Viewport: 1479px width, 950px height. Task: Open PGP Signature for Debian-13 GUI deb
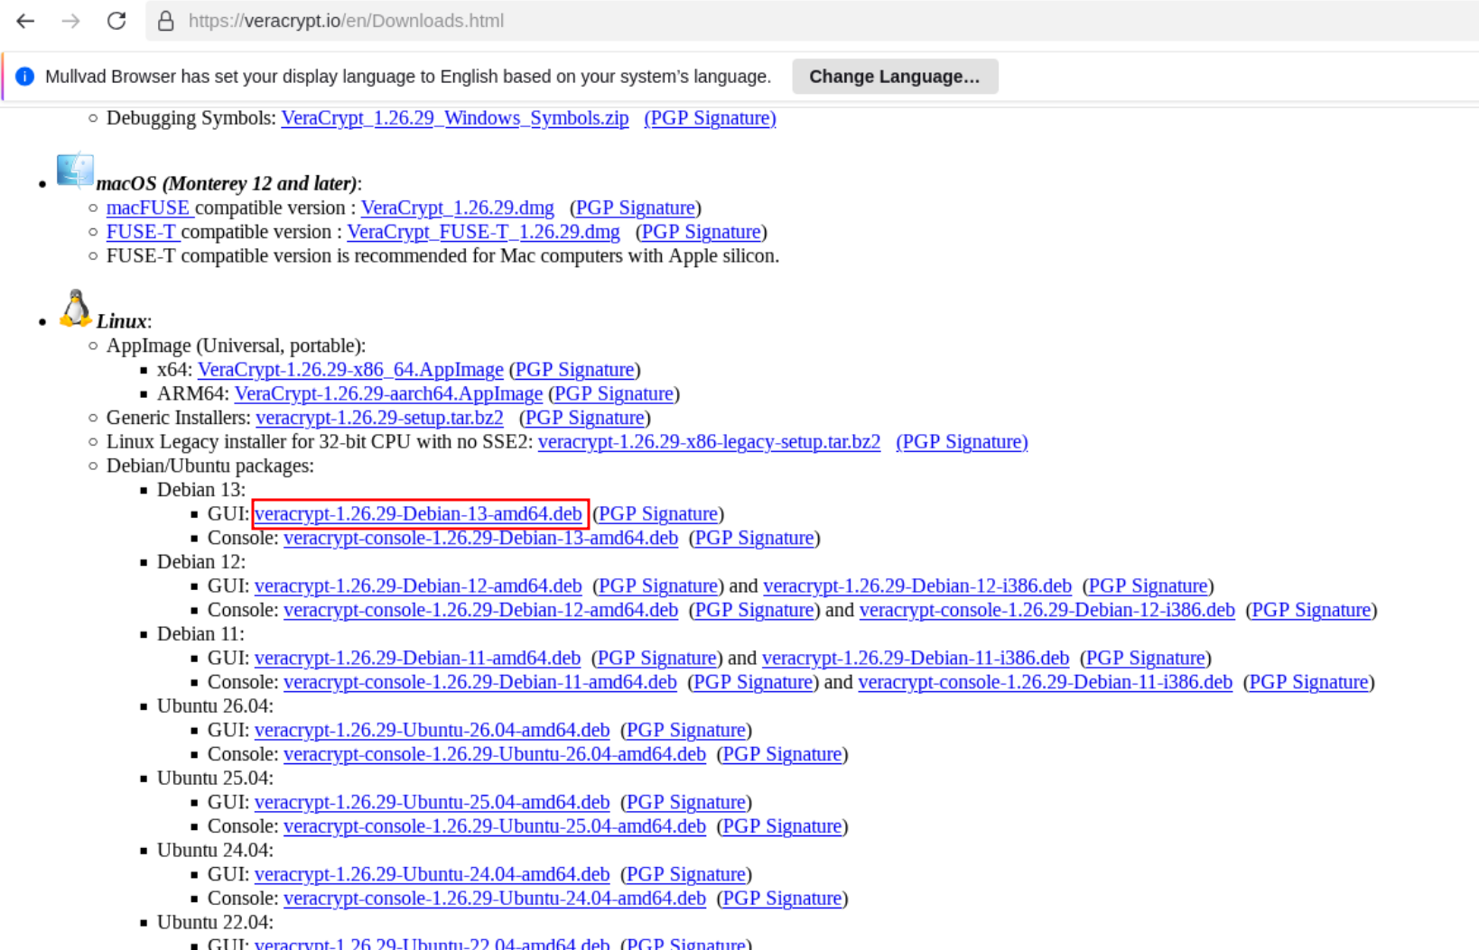[658, 514]
